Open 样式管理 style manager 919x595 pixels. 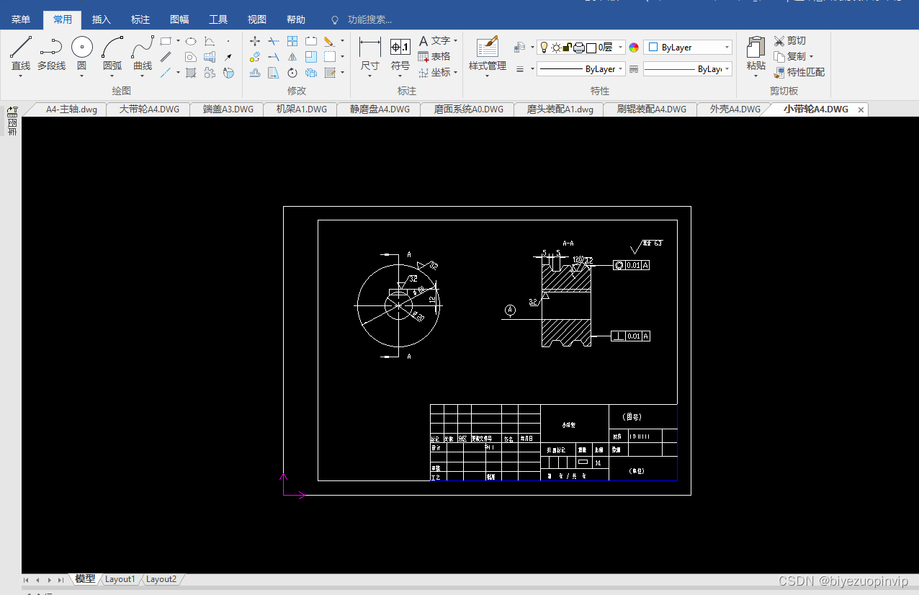(488, 53)
